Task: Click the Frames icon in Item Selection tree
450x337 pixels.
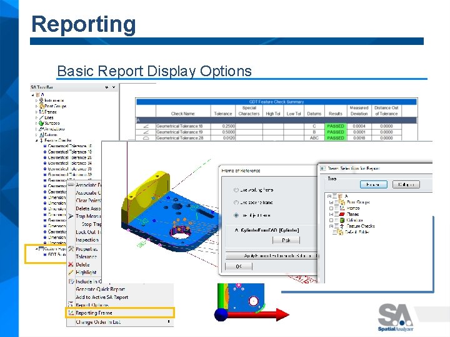Action: (342, 208)
